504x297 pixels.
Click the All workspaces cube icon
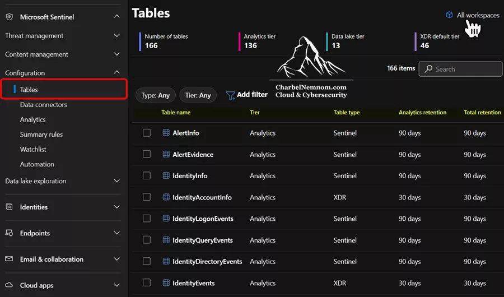[x=449, y=15]
